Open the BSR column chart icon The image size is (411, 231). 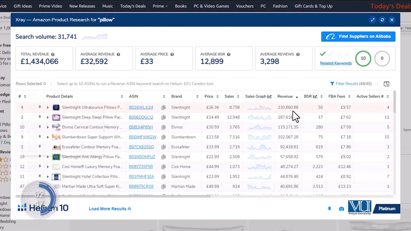click(315, 96)
